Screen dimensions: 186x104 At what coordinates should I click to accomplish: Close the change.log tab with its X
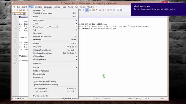(x=24, y=14)
